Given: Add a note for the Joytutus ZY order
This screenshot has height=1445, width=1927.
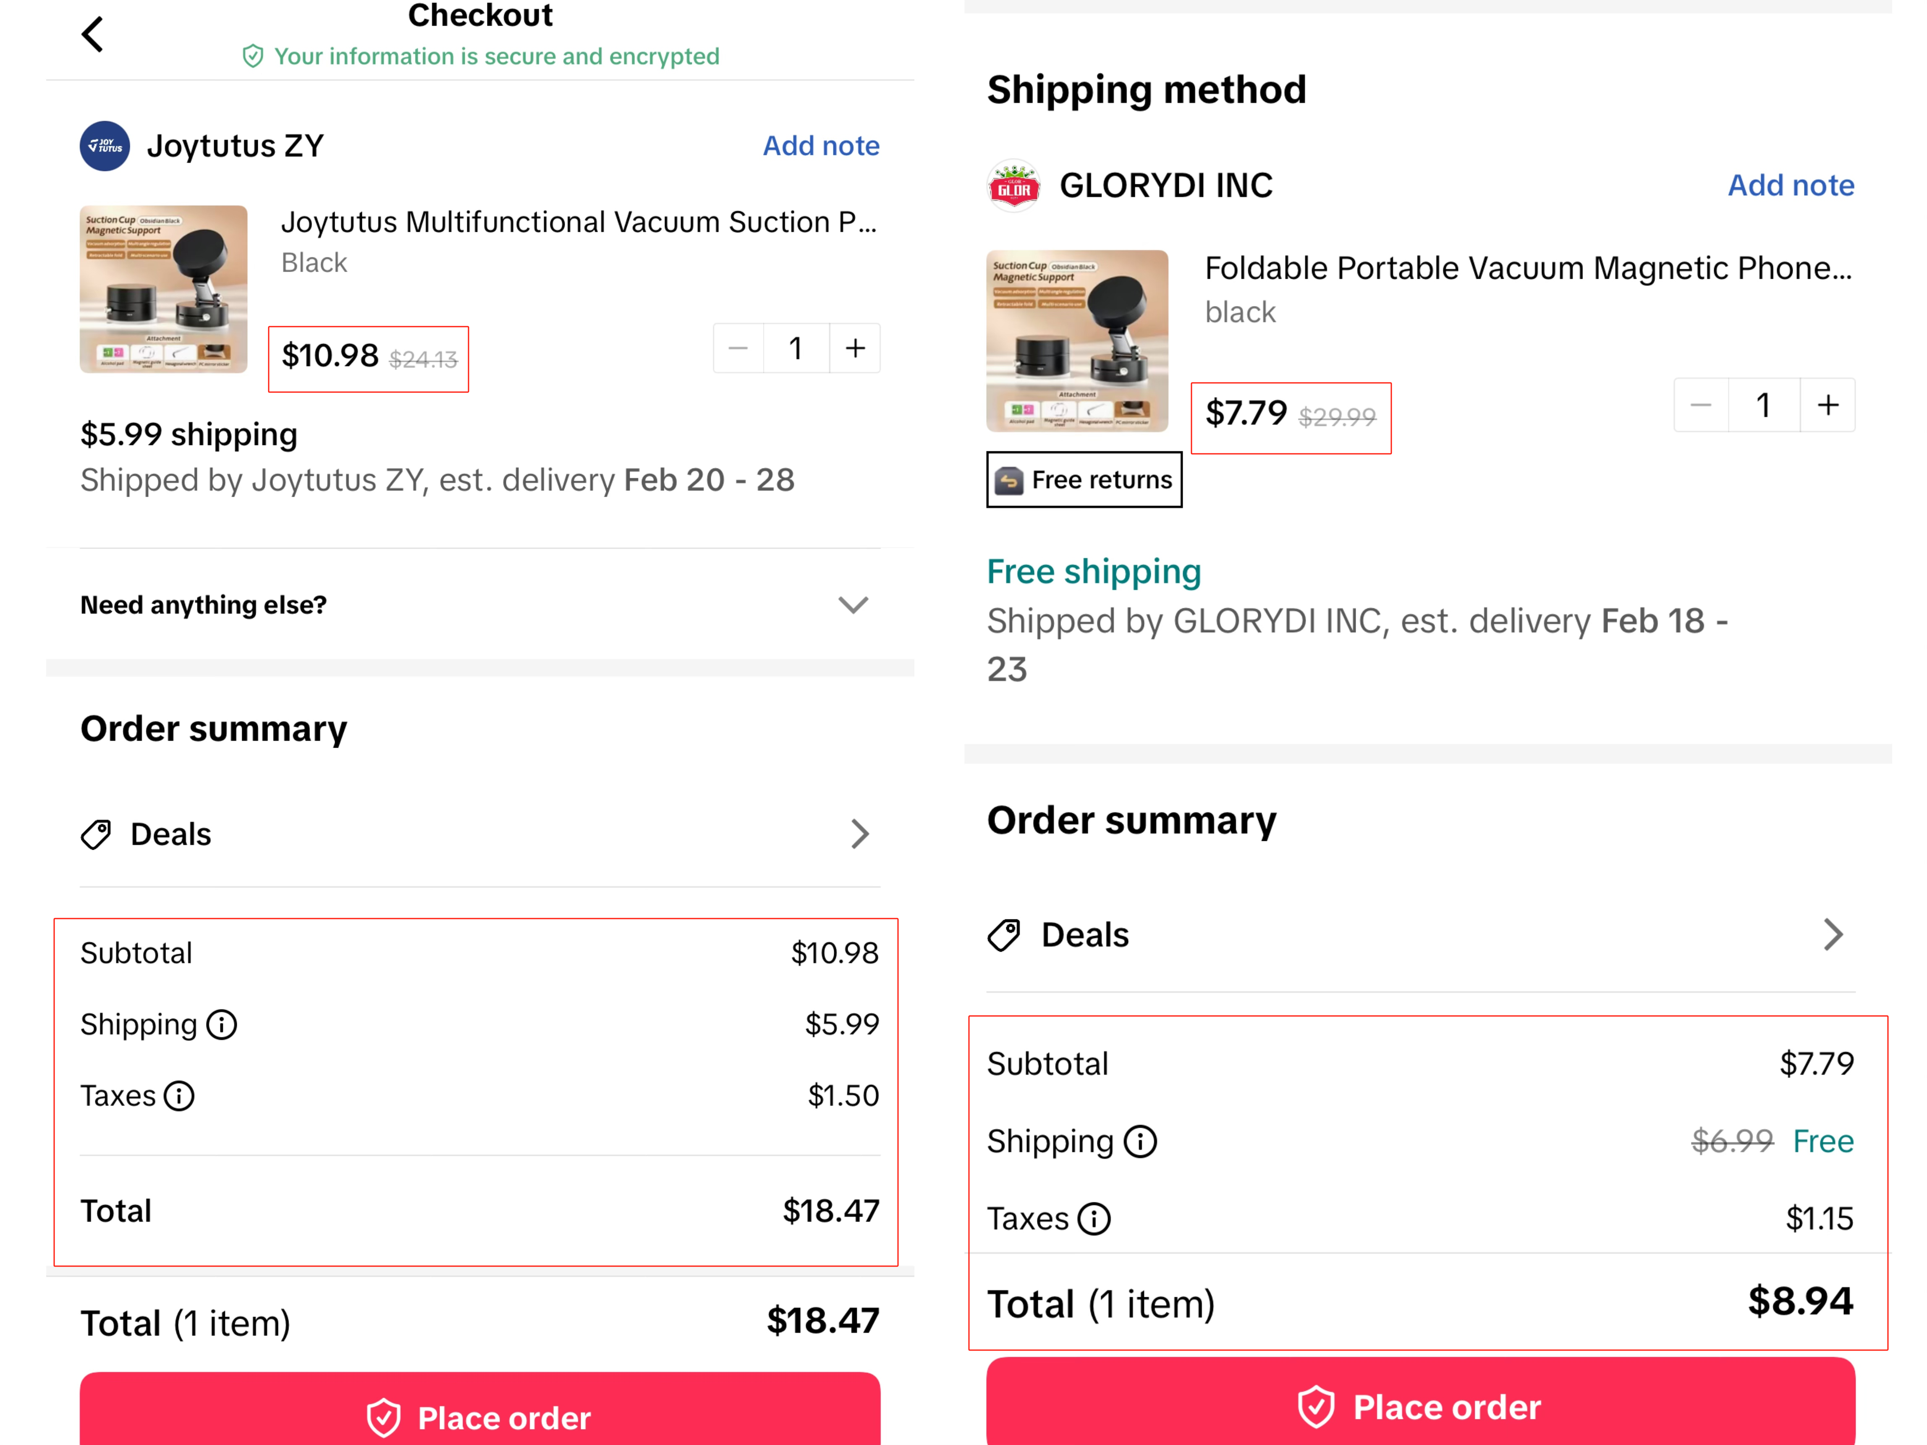Looking at the screenshot, I should (x=822, y=145).
